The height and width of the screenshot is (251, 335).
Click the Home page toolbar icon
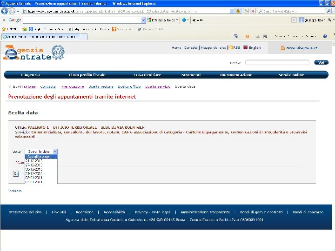click(236, 36)
